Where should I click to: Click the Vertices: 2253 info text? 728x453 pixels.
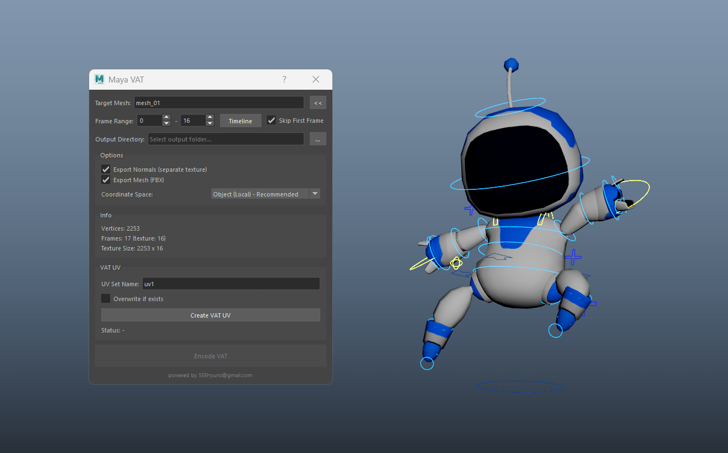(121, 228)
